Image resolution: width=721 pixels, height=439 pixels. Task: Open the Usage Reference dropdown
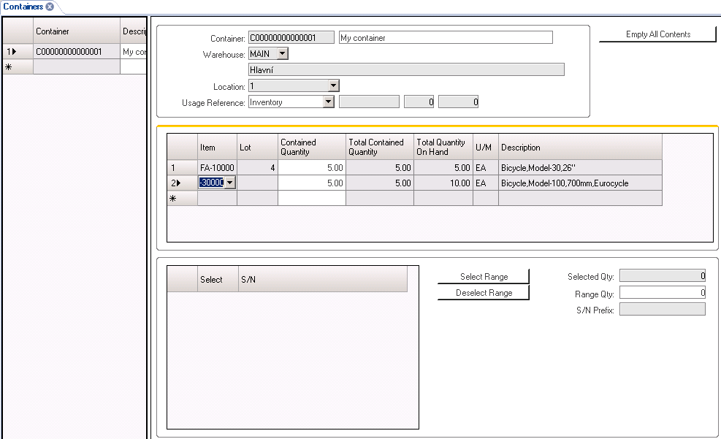coord(328,102)
